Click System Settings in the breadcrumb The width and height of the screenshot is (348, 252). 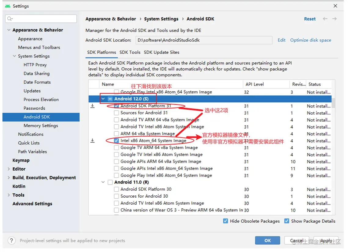point(161,19)
